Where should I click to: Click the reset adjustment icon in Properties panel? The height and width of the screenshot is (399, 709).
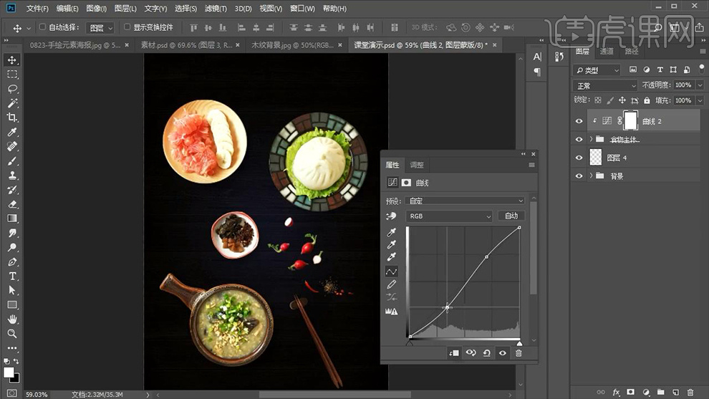pyautogui.click(x=487, y=352)
